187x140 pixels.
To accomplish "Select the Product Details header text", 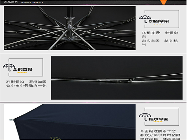I will [x=32, y=2].
